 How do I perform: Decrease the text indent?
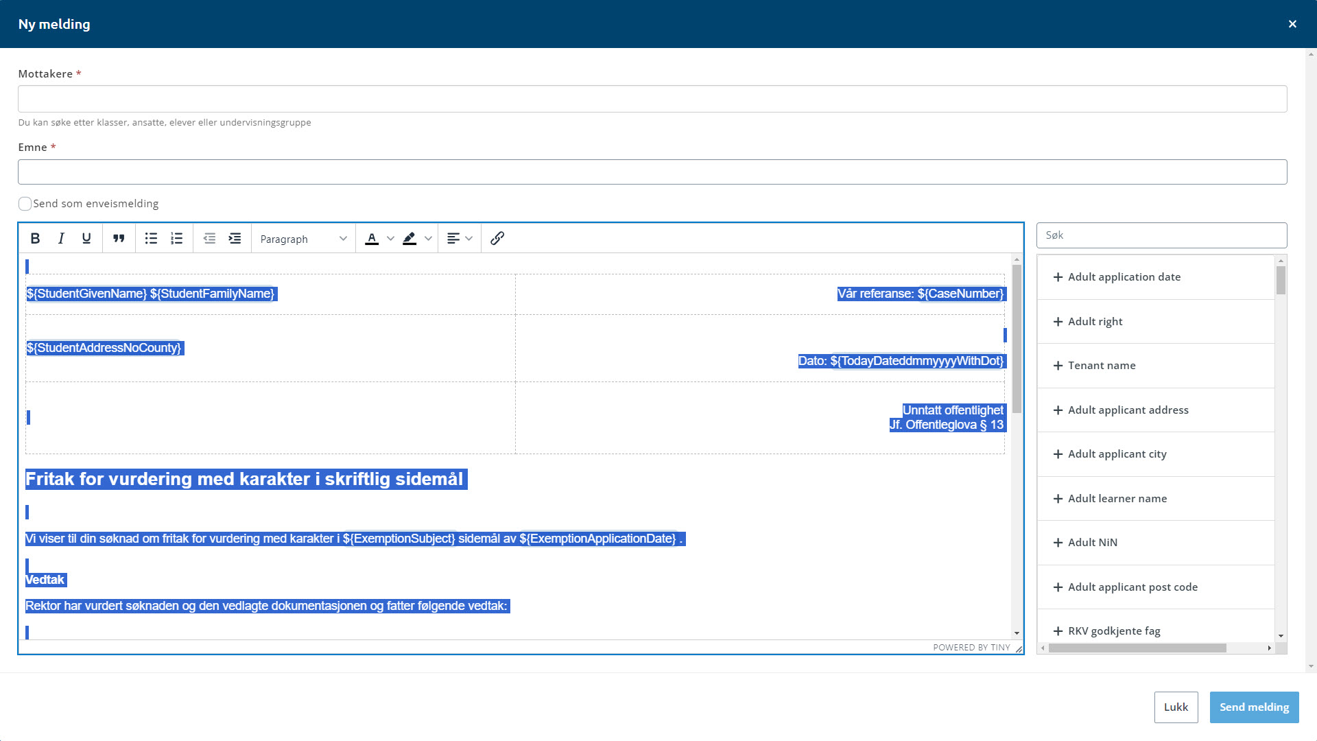coord(209,238)
